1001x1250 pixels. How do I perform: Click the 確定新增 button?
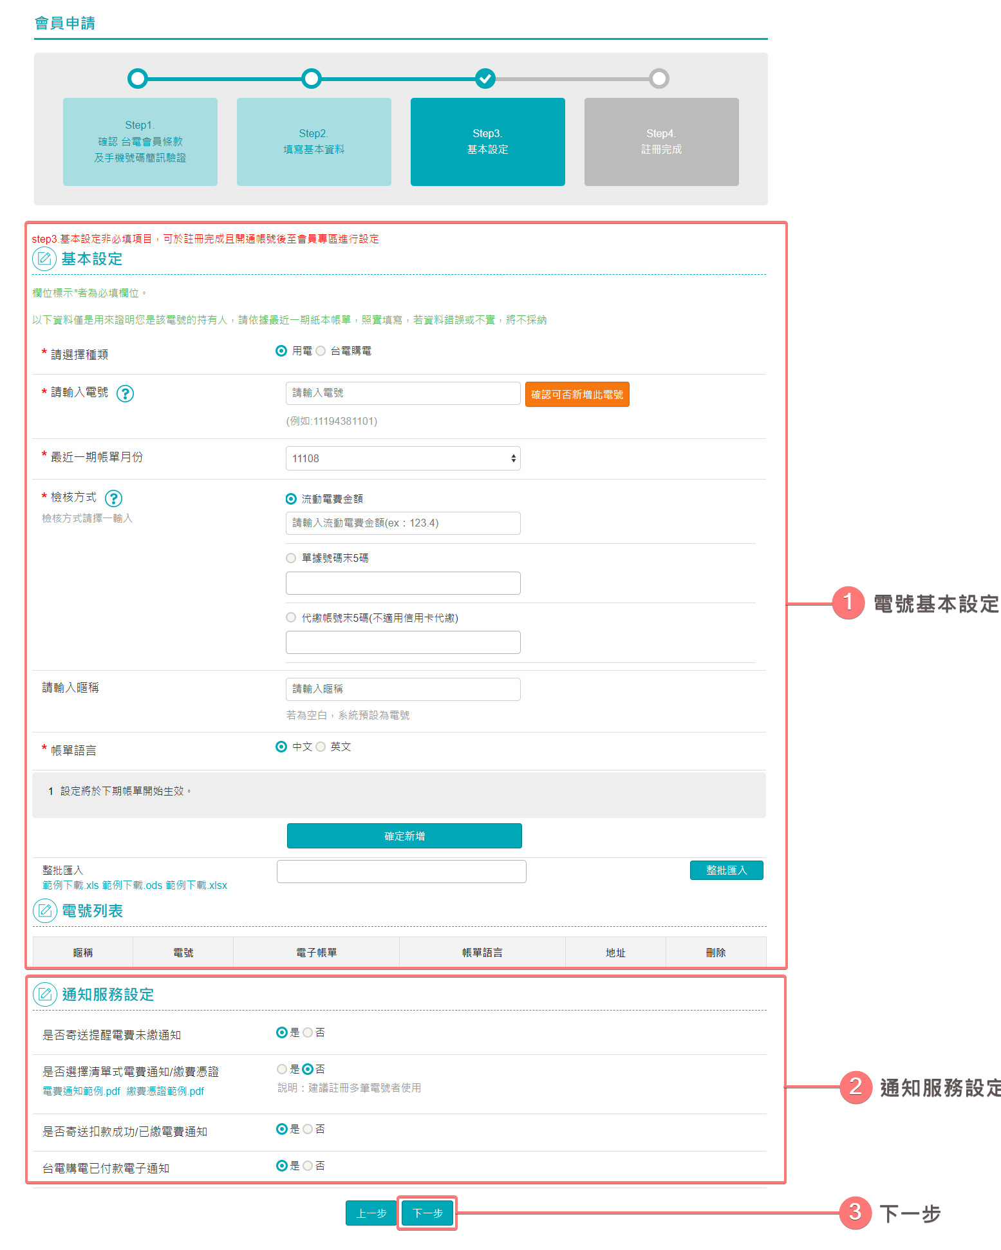[x=404, y=836]
